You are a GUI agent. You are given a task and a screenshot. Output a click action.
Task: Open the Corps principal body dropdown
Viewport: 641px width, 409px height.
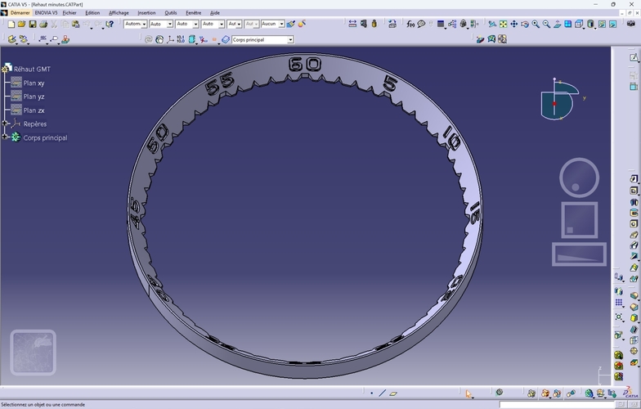click(x=290, y=39)
